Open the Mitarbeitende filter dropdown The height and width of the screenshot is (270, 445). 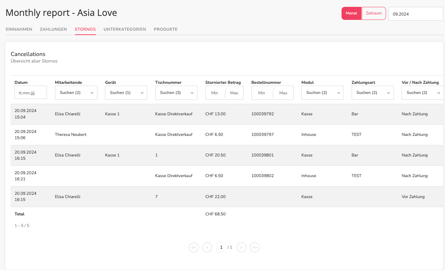[x=76, y=93]
